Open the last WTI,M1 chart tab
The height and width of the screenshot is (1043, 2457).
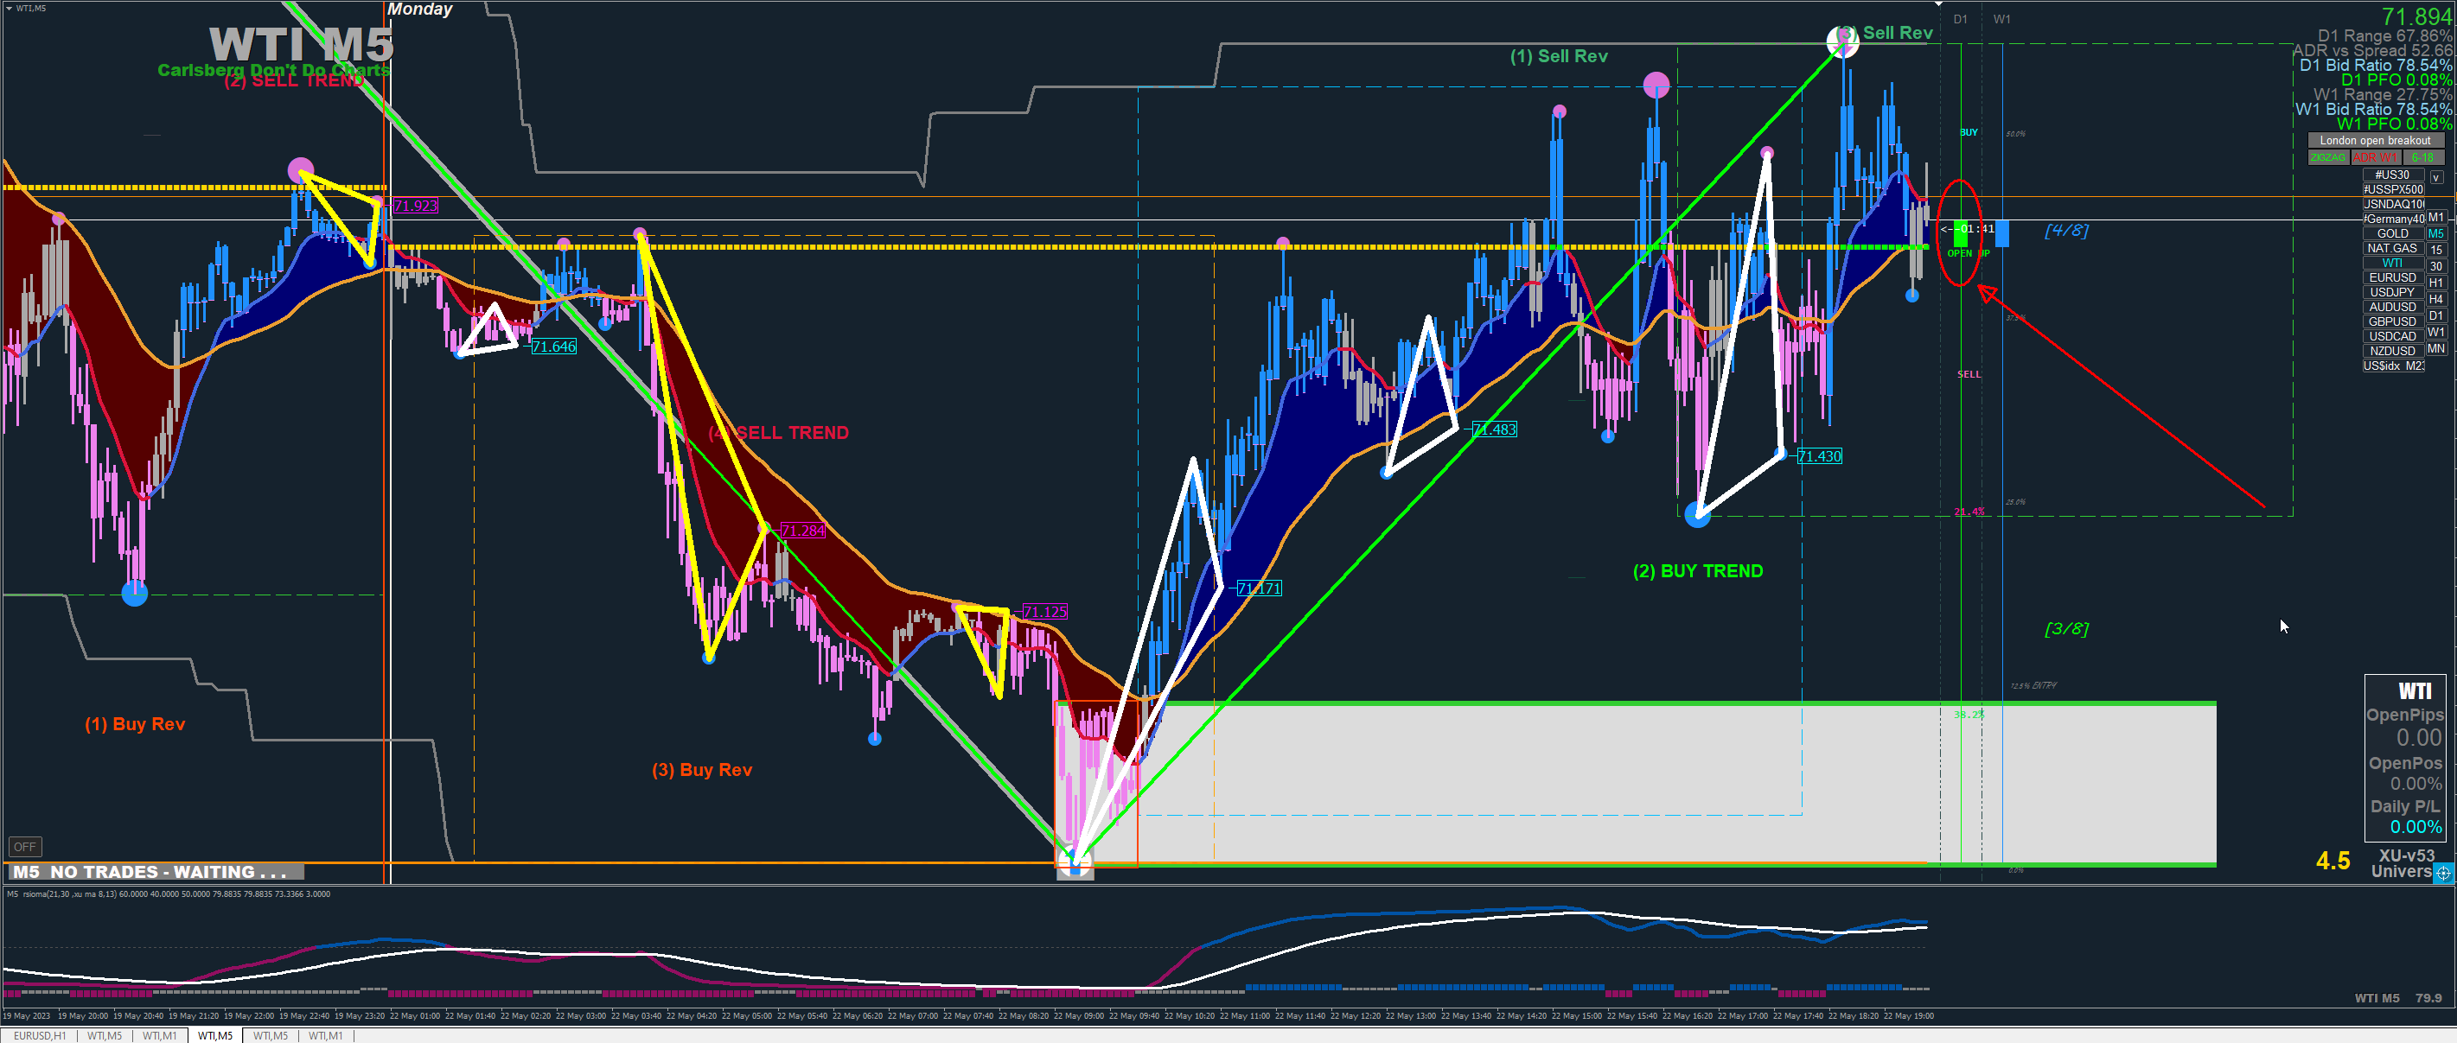click(325, 1035)
